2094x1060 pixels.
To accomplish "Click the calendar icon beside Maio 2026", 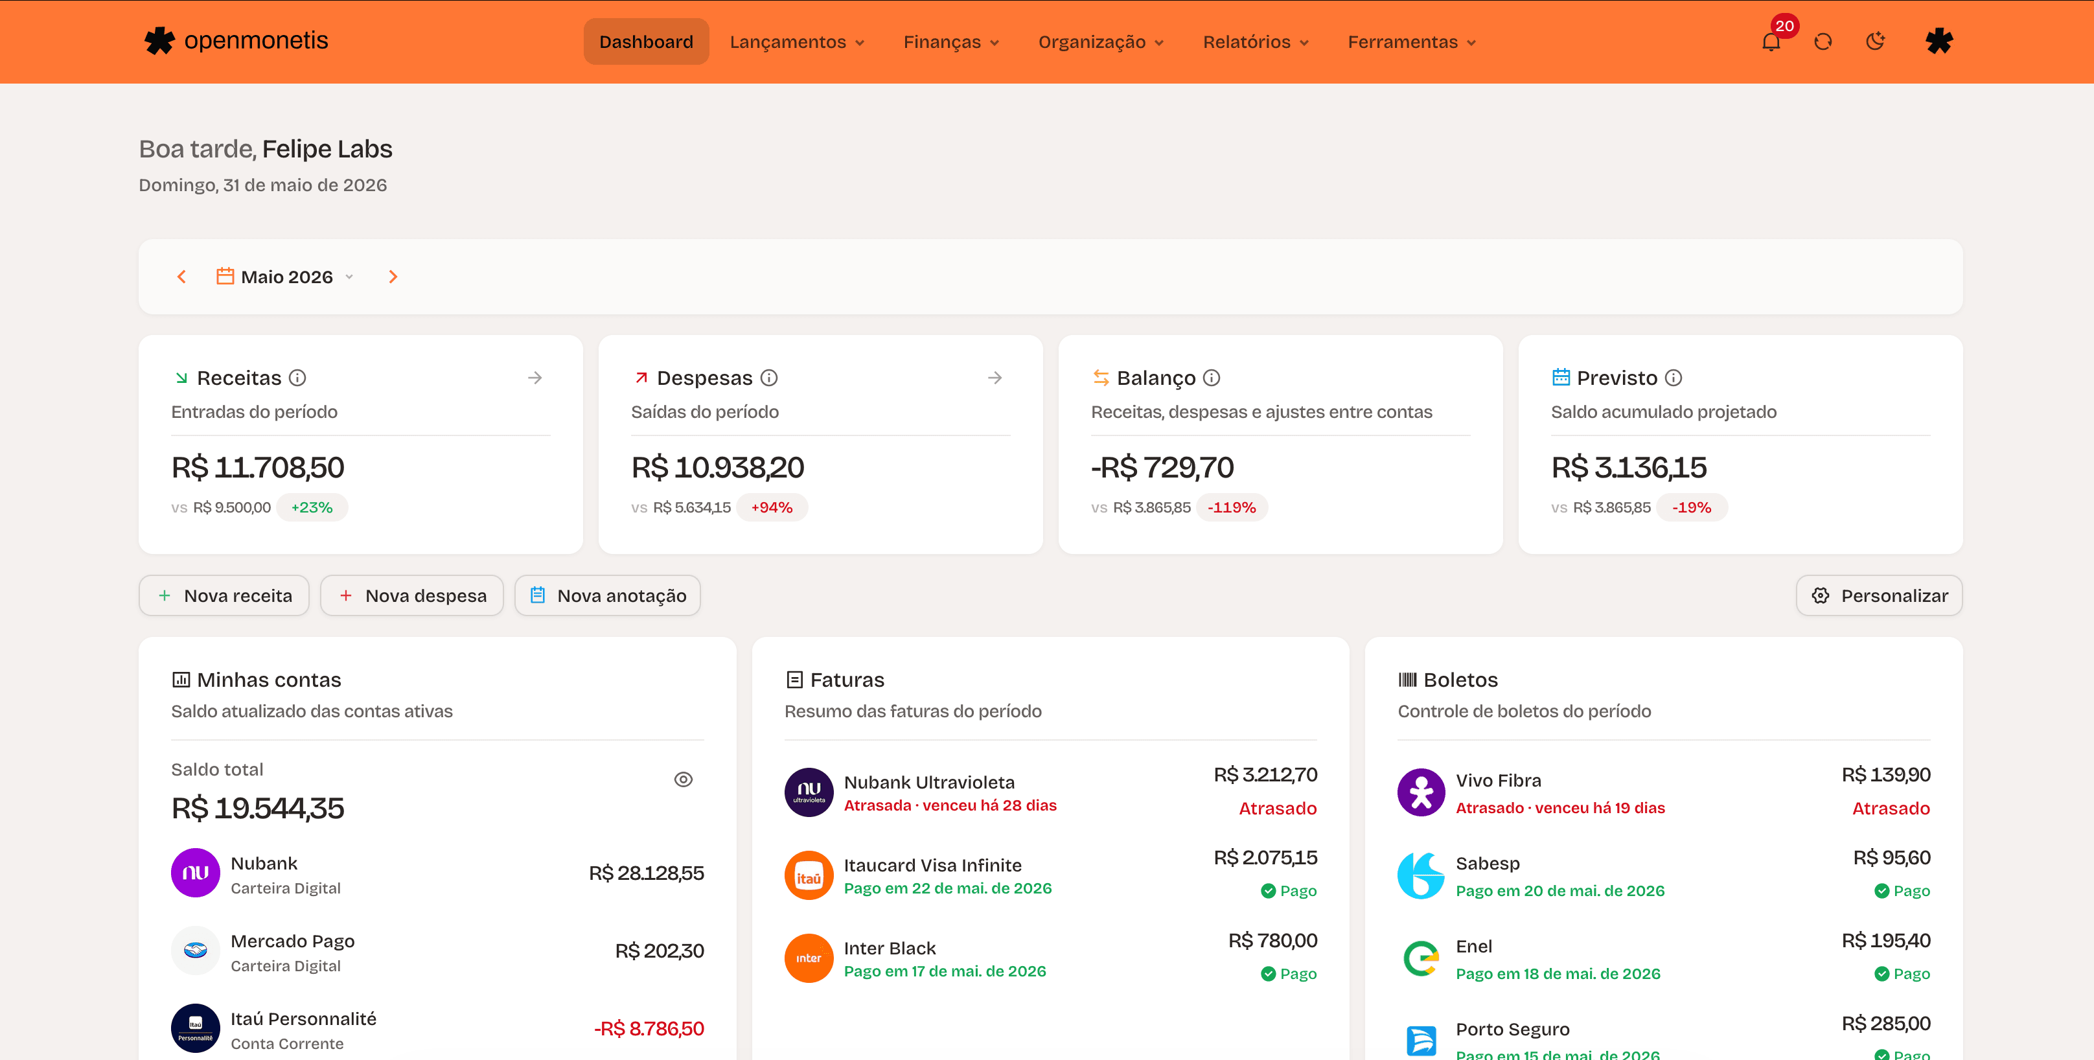I will point(225,275).
